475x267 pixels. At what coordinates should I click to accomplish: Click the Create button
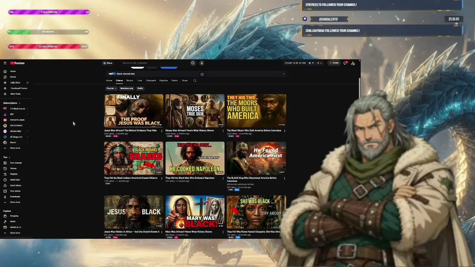(334, 63)
